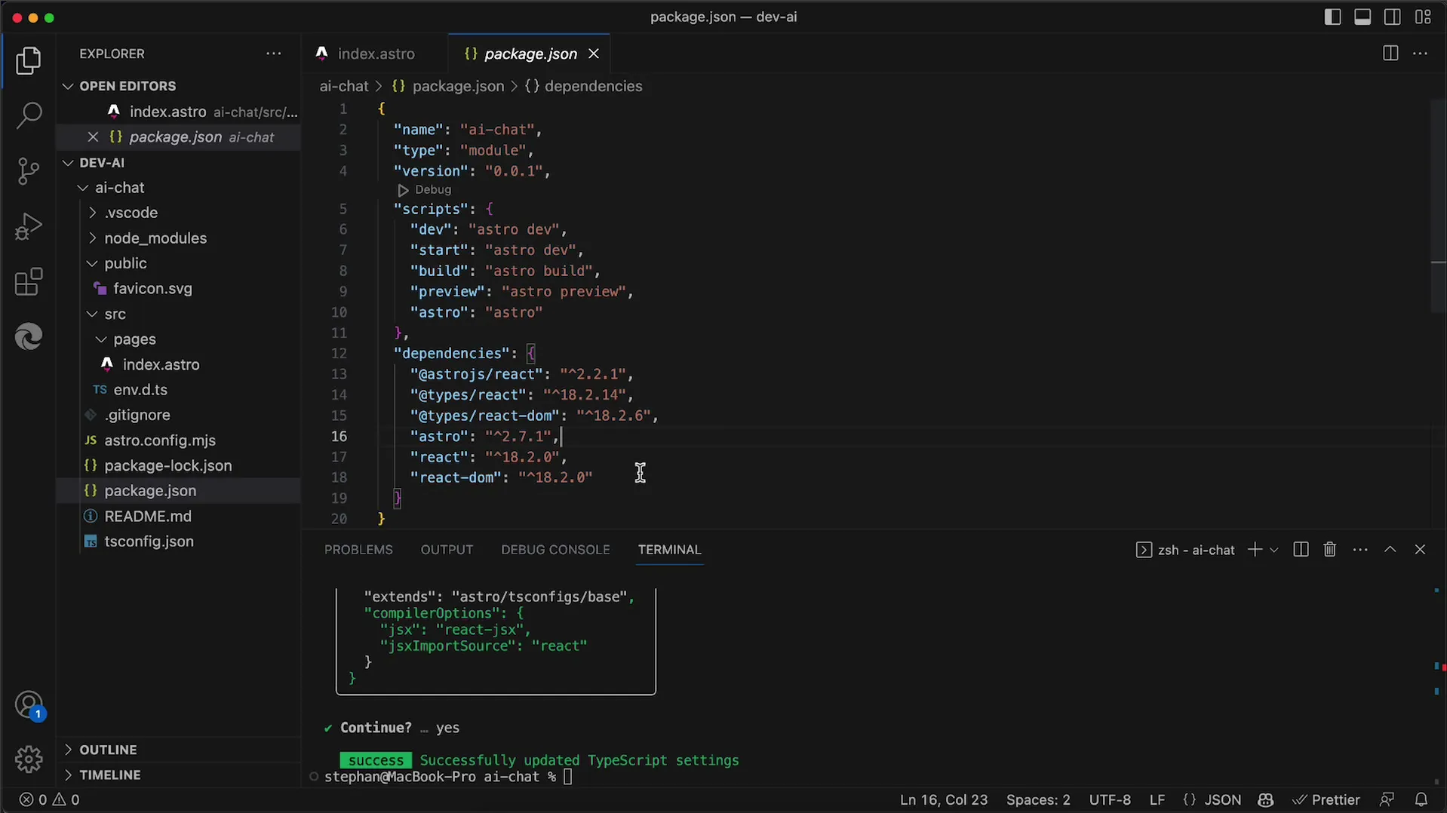This screenshot has width=1447, height=813.
Task: Close package.json in Open Editors list
Action: (x=93, y=137)
